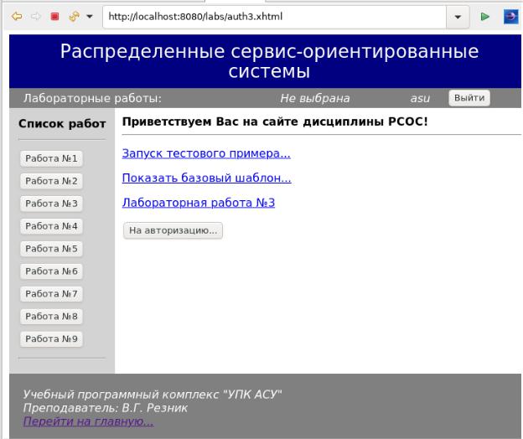Click the Лабораторные работы label
Image resolution: width=523 pixels, height=439 pixels.
[x=92, y=98]
